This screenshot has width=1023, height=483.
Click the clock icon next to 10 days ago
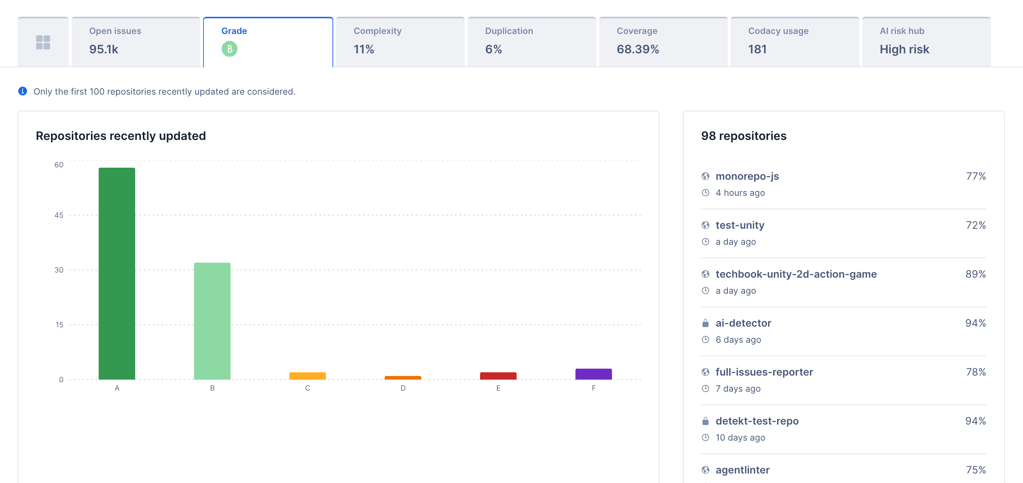706,437
